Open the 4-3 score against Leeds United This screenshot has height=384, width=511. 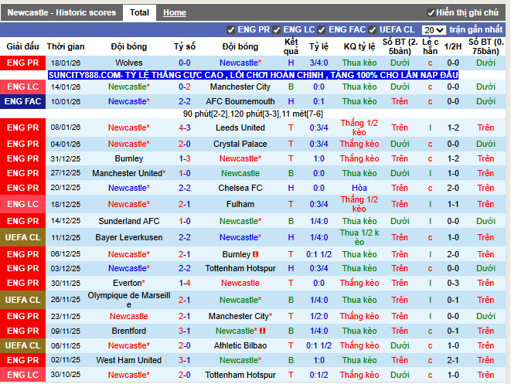[185, 127]
